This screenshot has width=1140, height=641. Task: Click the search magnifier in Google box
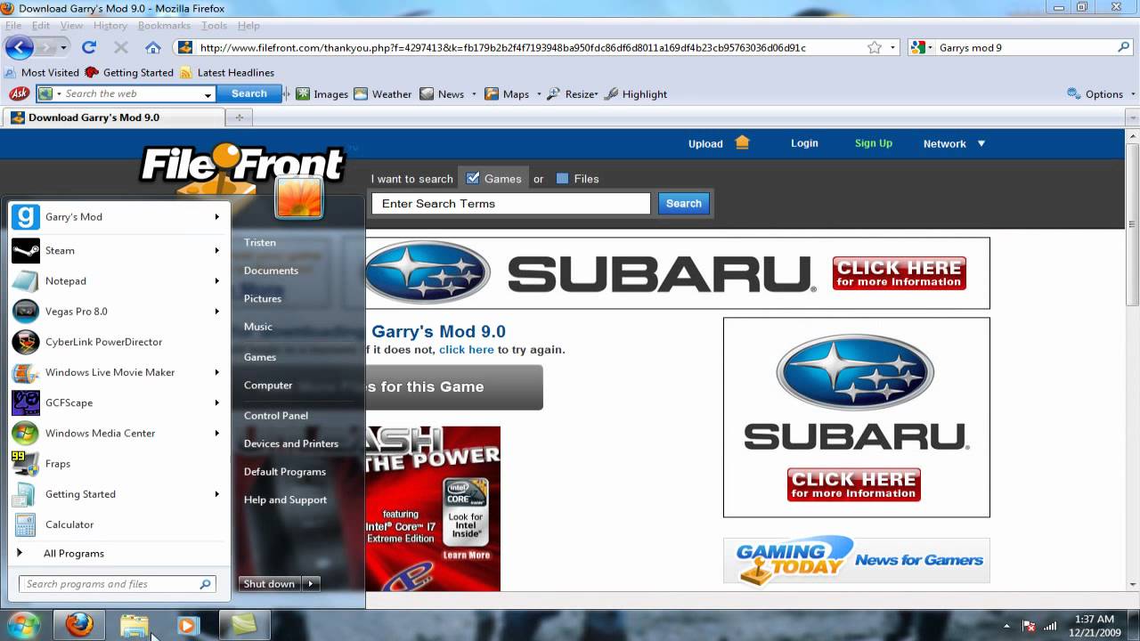click(x=1124, y=47)
